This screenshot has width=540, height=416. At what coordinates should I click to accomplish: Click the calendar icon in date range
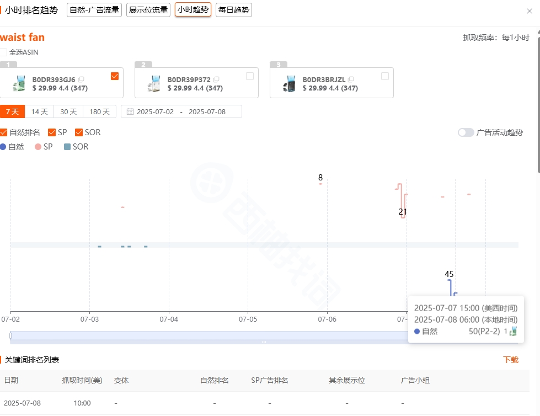point(130,111)
